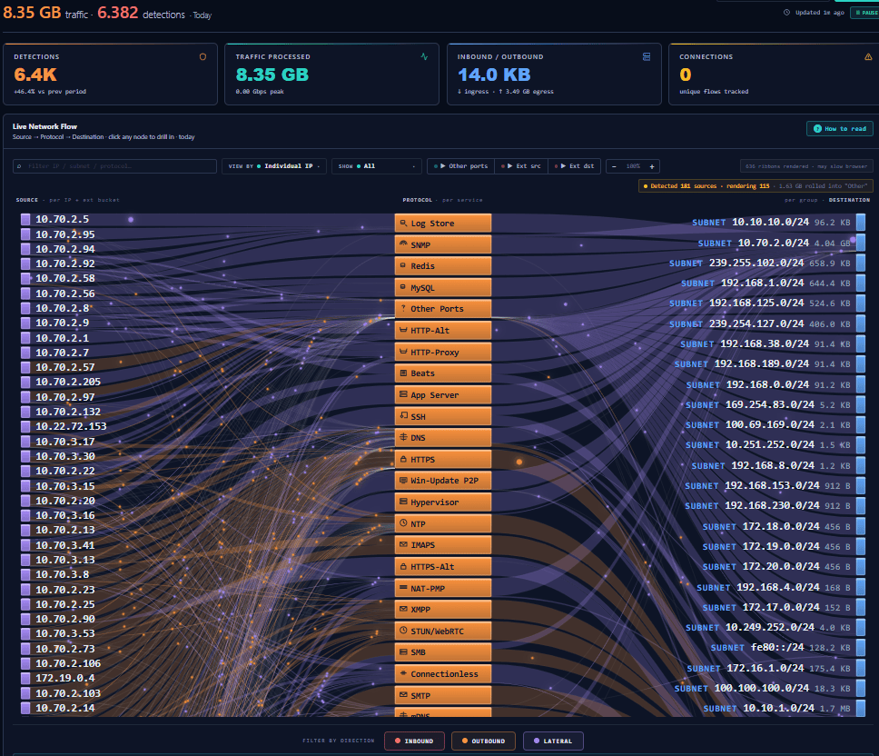
Task: Toggle the Ext dst filter
Action: (575, 166)
